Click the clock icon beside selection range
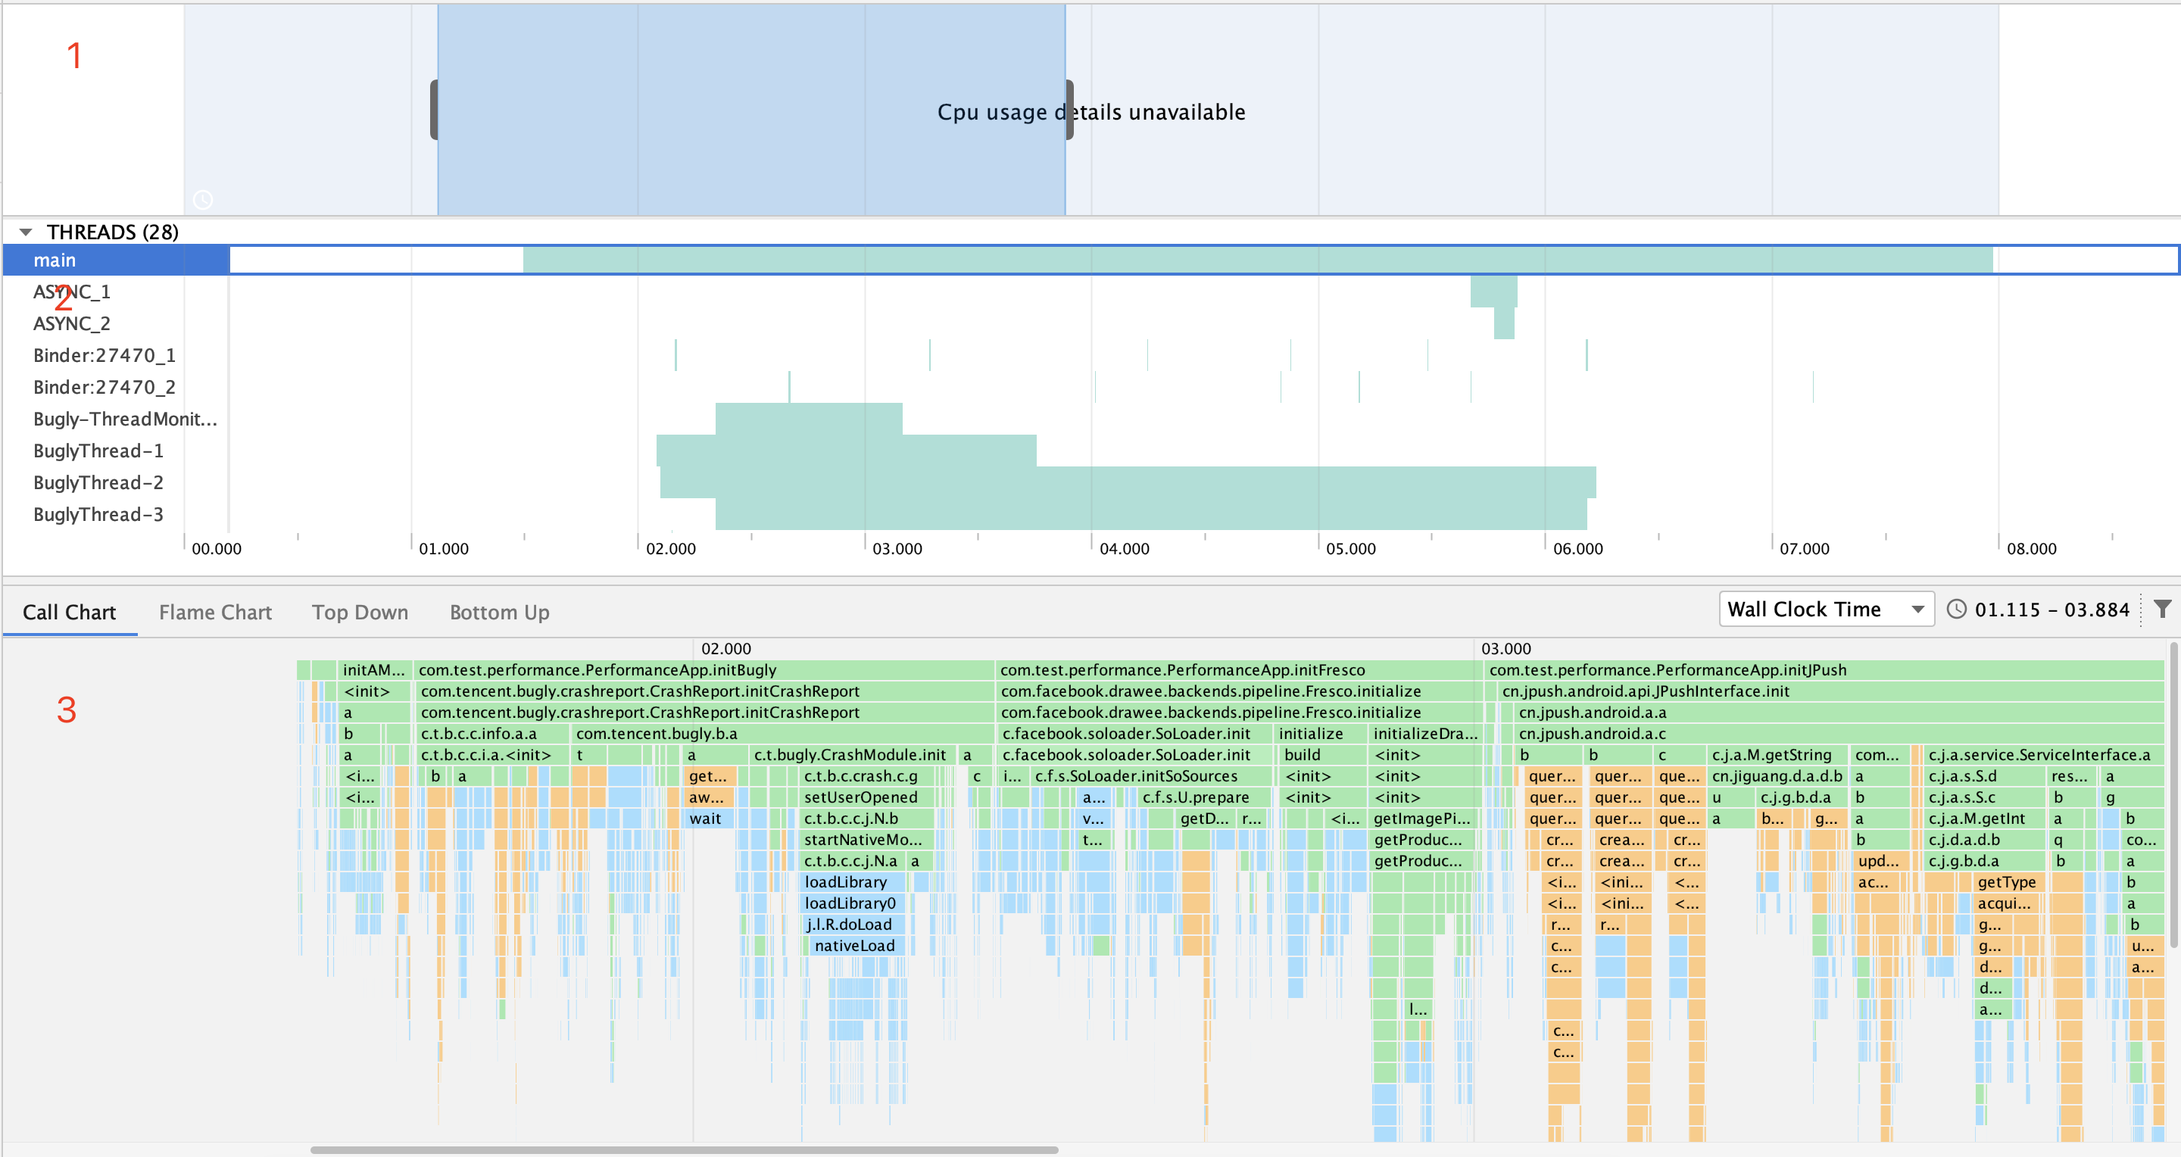The height and width of the screenshot is (1157, 2181). pyautogui.click(x=1956, y=610)
